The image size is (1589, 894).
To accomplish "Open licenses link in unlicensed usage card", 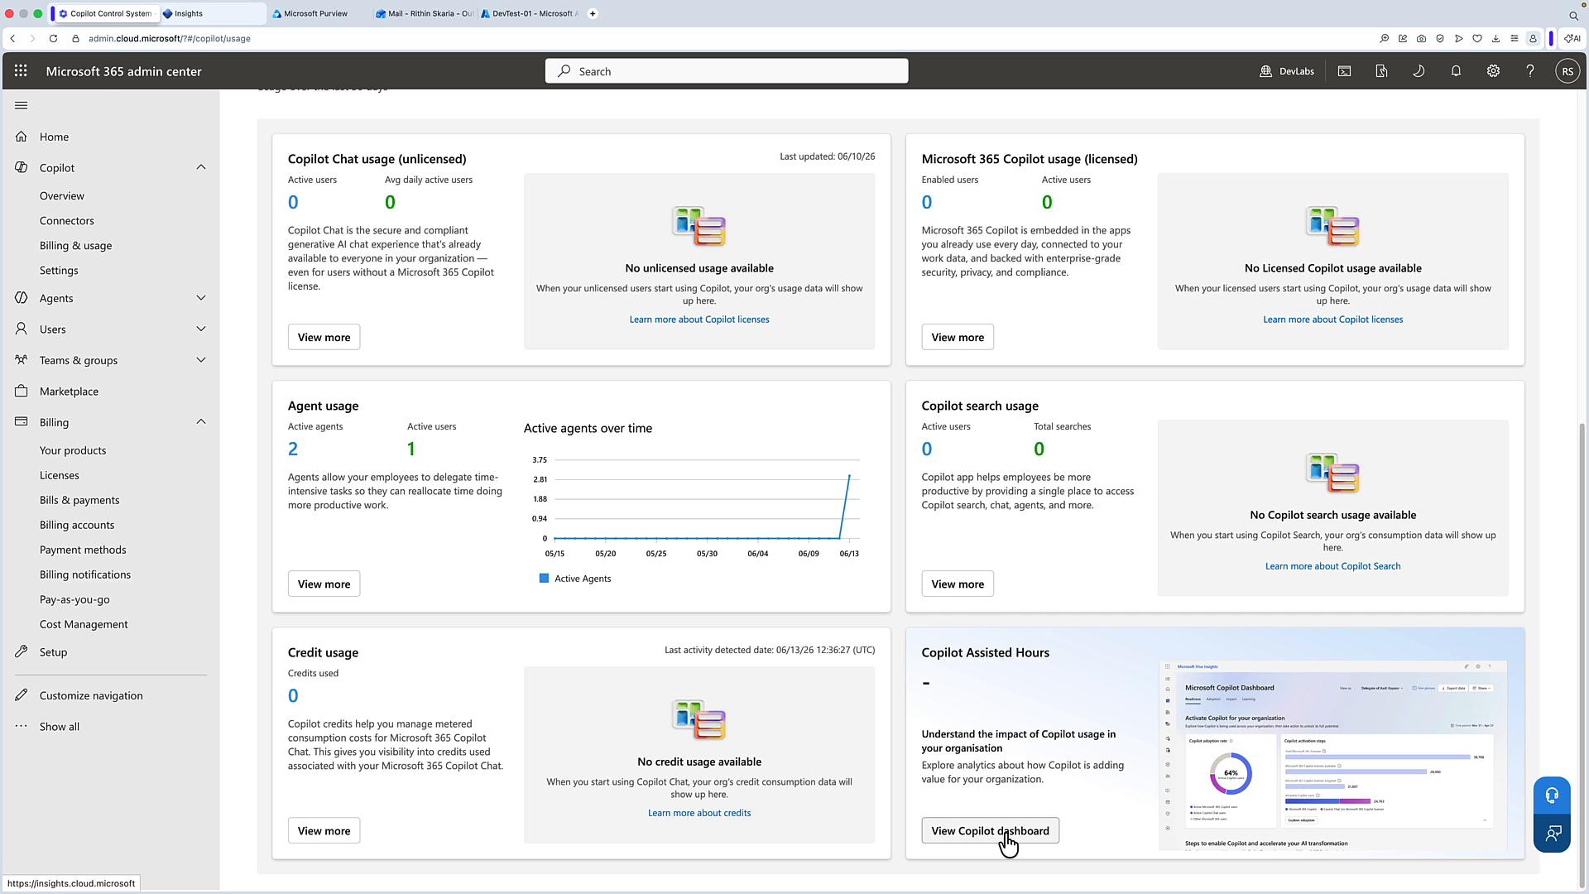I will [x=699, y=320].
